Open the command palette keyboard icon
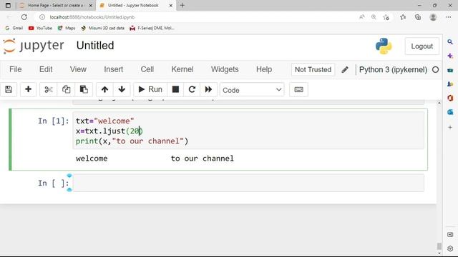The height and width of the screenshot is (257, 458). click(x=298, y=89)
